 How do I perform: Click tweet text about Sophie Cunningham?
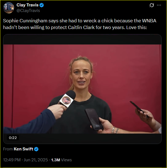(80, 24)
